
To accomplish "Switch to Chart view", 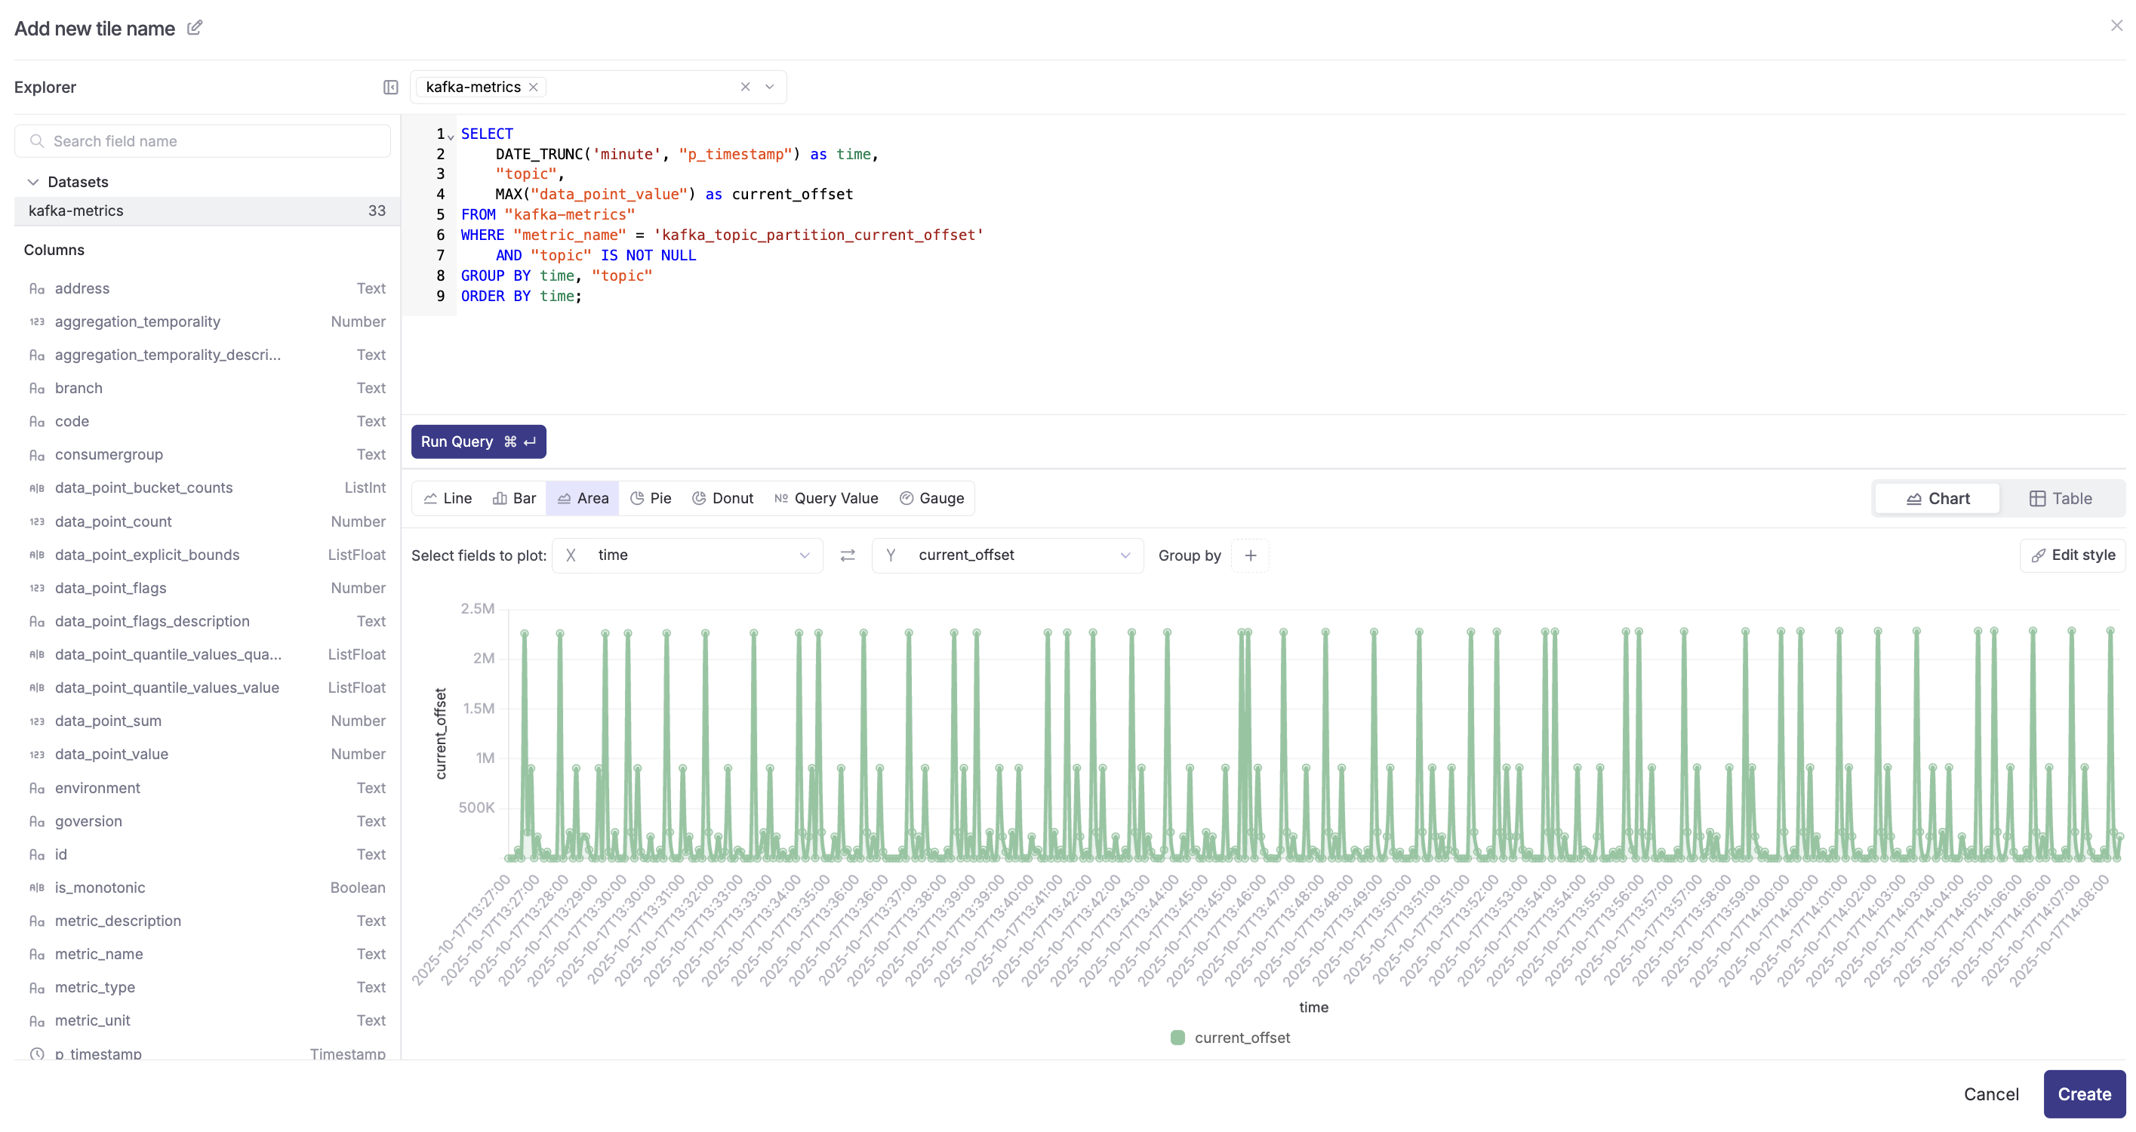I will (1937, 498).
